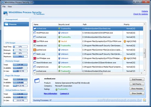The image size is (151, 107).
Task: Click High(32768) priority of SynTPHelper.exe
Action: [x=131, y=58]
